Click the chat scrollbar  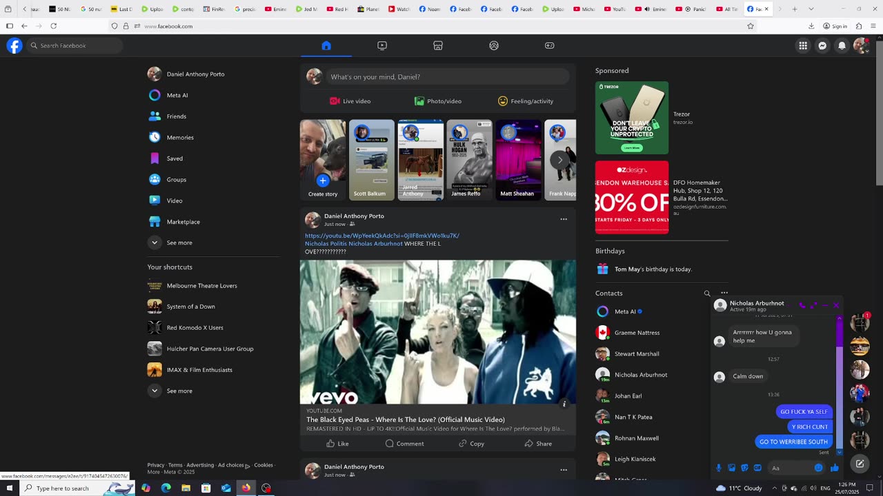(840, 386)
